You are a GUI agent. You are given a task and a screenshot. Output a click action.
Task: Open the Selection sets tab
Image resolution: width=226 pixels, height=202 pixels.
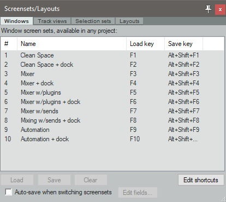click(93, 21)
